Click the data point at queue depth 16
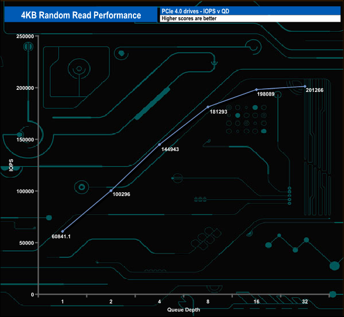 (x=257, y=89)
